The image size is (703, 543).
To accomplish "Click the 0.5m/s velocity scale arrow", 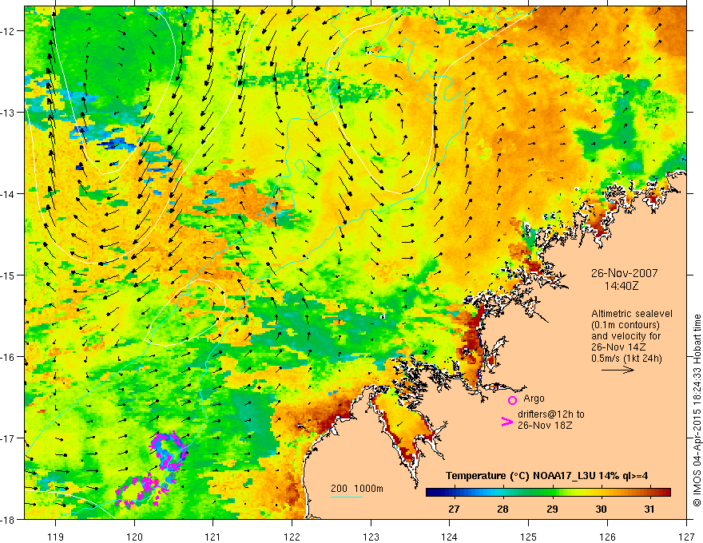I will coord(618,370).
